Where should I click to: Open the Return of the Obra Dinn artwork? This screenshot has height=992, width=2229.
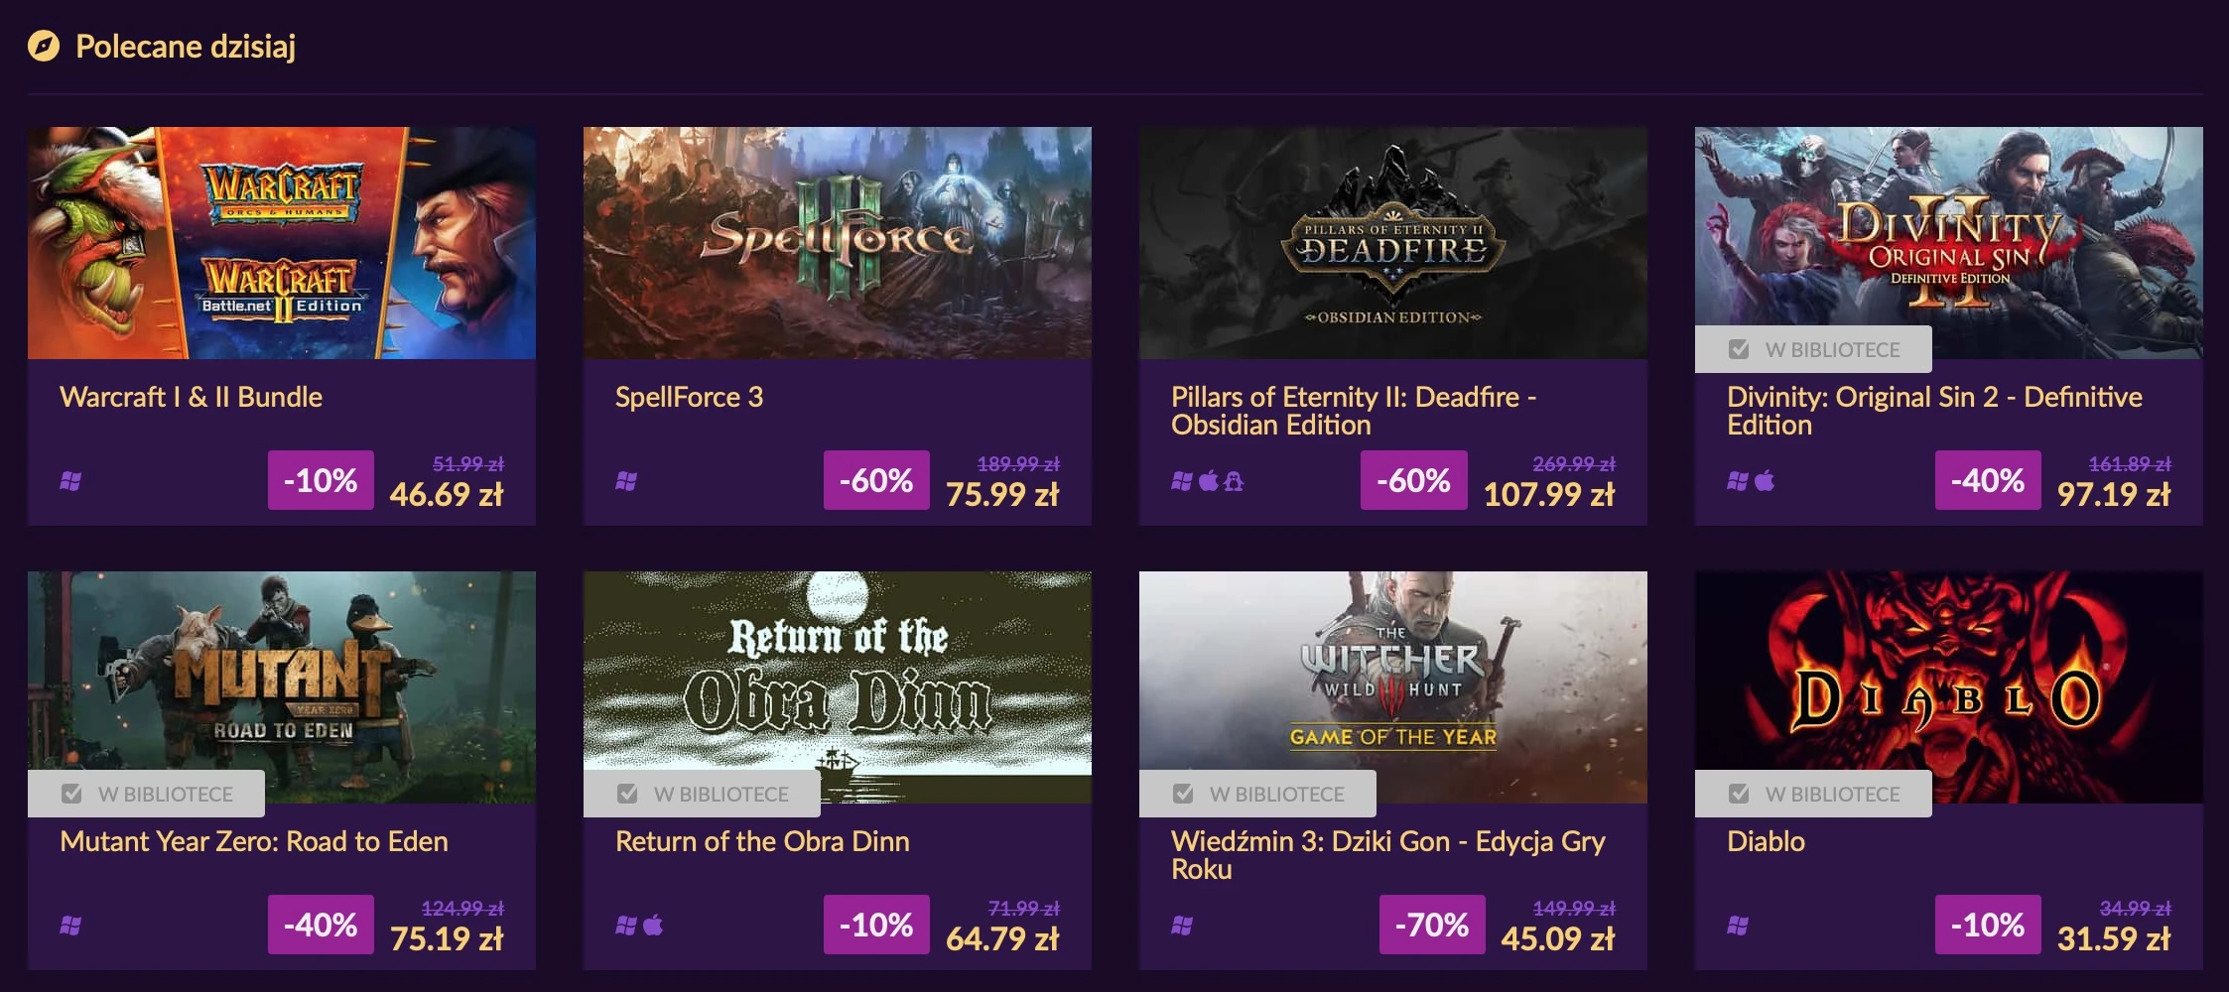(x=838, y=687)
